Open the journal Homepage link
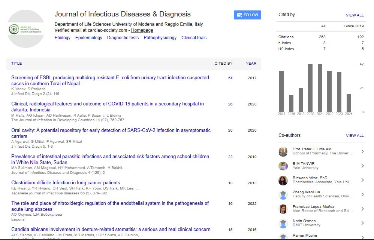The width and height of the screenshot is (374, 240). pos(142,30)
